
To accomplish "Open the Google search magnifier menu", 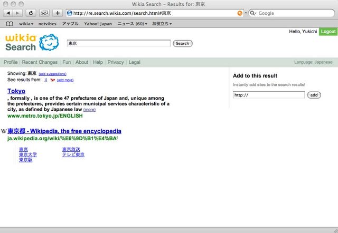I will (x=253, y=13).
